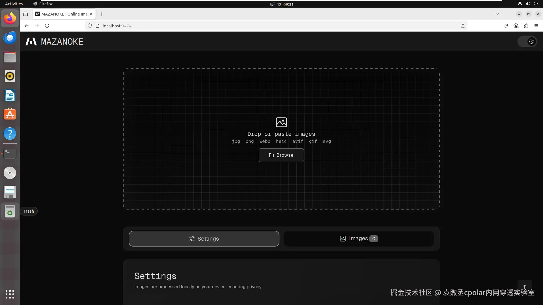Open Ubuntu Software from the dock
Viewport: 543px width, 305px height.
coord(10,114)
